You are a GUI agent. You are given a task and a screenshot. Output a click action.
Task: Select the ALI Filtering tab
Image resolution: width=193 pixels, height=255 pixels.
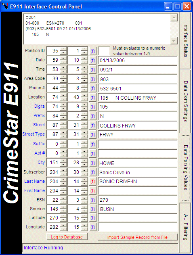pyautogui.click(x=185, y=227)
